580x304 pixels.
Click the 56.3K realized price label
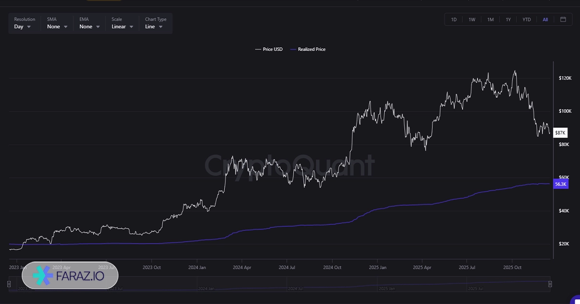pyautogui.click(x=560, y=184)
